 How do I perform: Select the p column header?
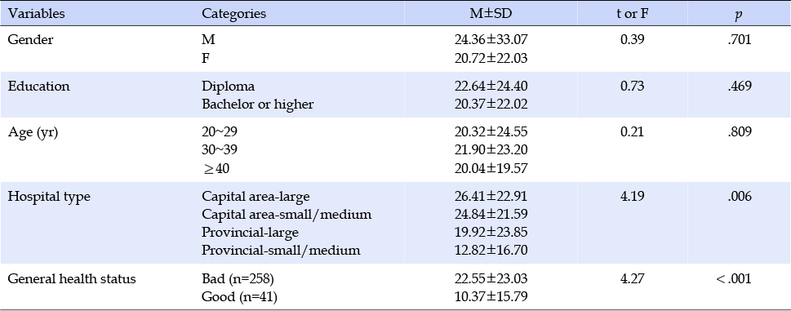739,15
